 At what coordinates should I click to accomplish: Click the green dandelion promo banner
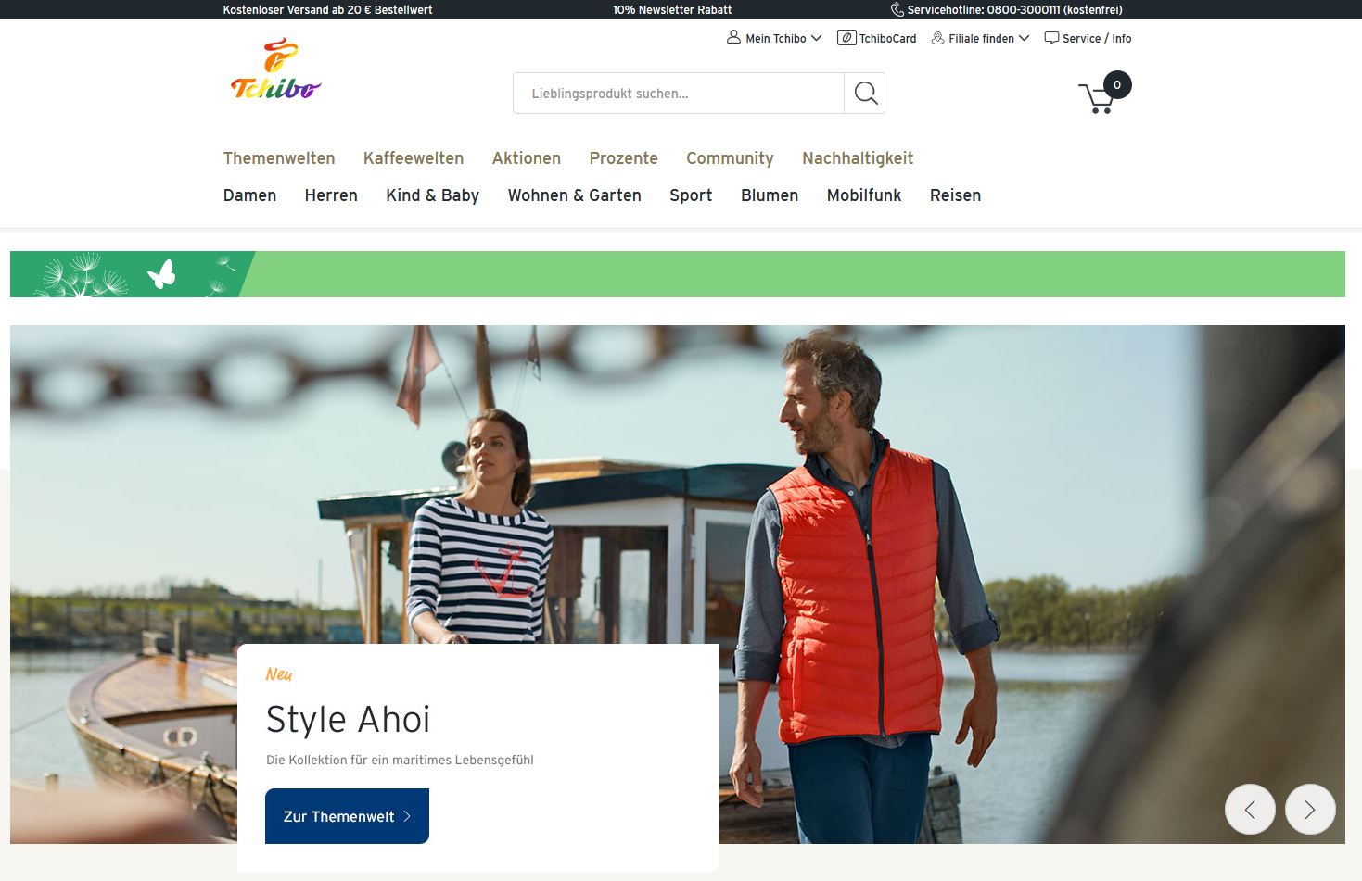tap(678, 274)
